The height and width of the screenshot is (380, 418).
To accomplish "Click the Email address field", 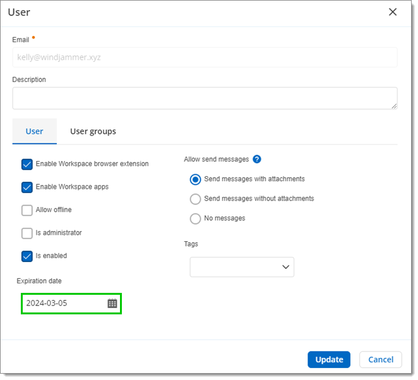I will click(x=205, y=57).
